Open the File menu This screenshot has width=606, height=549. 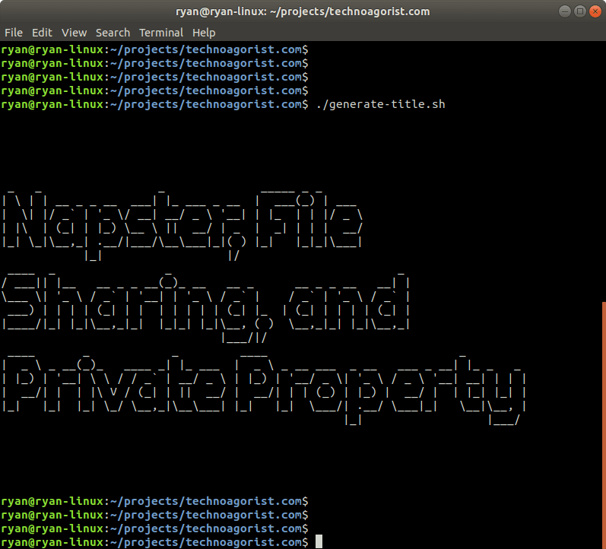[x=14, y=33]
